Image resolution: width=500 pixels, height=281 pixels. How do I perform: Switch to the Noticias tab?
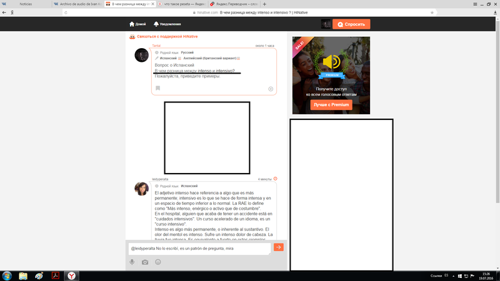(x=26, y=4)
